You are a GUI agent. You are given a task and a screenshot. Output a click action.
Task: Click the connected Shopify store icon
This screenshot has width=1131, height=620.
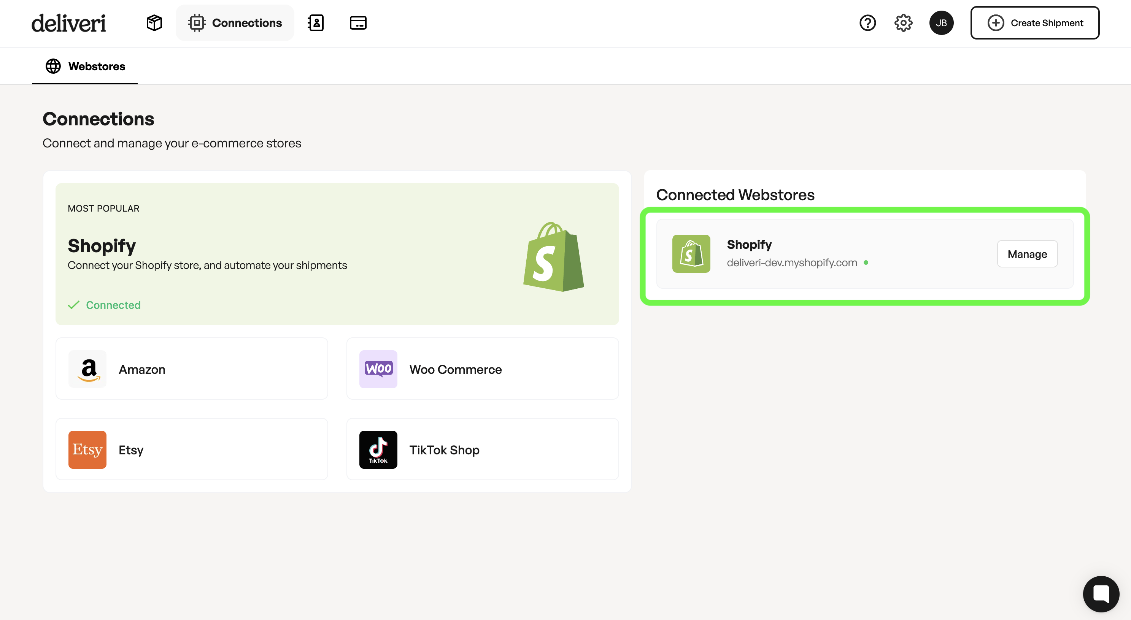click(691, 253)
